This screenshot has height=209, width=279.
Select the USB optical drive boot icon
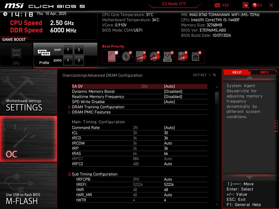154,56
